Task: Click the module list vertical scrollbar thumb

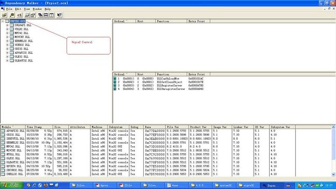Action: 333,144
